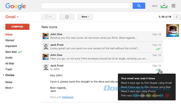Screen dimensions: 181x104
Task: Click the 'New icons' conversation subject
Action: pyautogui.click(x=49, y=27)
